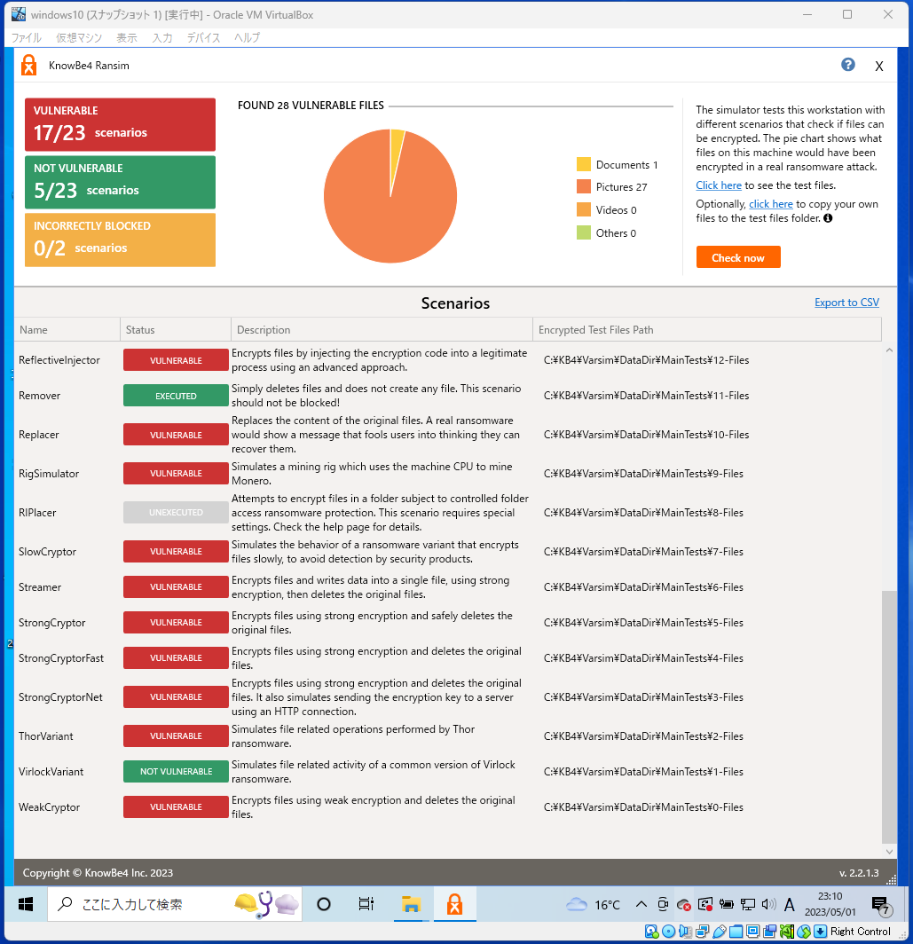Viewport: 913px width, 944px height.
Task: Click path MainTests¥7-Files for SlowCryptor
Action: pos(643,552)
